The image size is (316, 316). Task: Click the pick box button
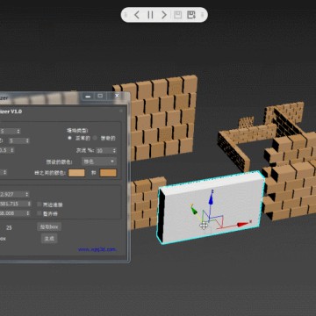(x=49, y=226)
